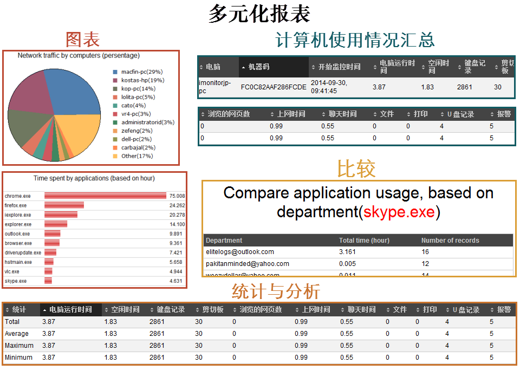Click sort arrow on 机器码 column header

click(x=243, y=67)
